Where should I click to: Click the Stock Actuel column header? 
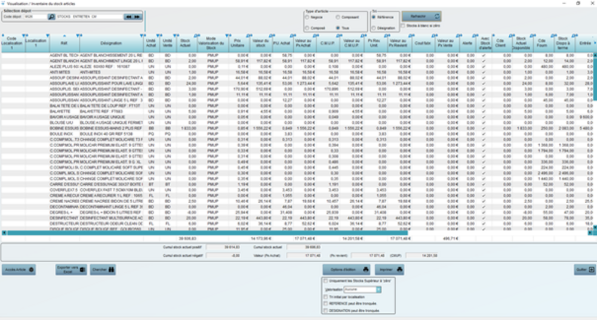[186, 43]
